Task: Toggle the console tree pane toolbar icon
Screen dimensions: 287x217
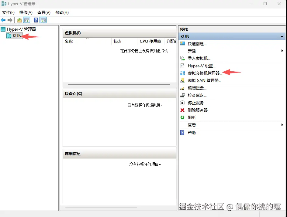Action: coord(27,20)
